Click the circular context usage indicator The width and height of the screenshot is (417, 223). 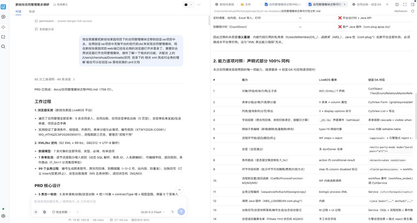(172, 212)
